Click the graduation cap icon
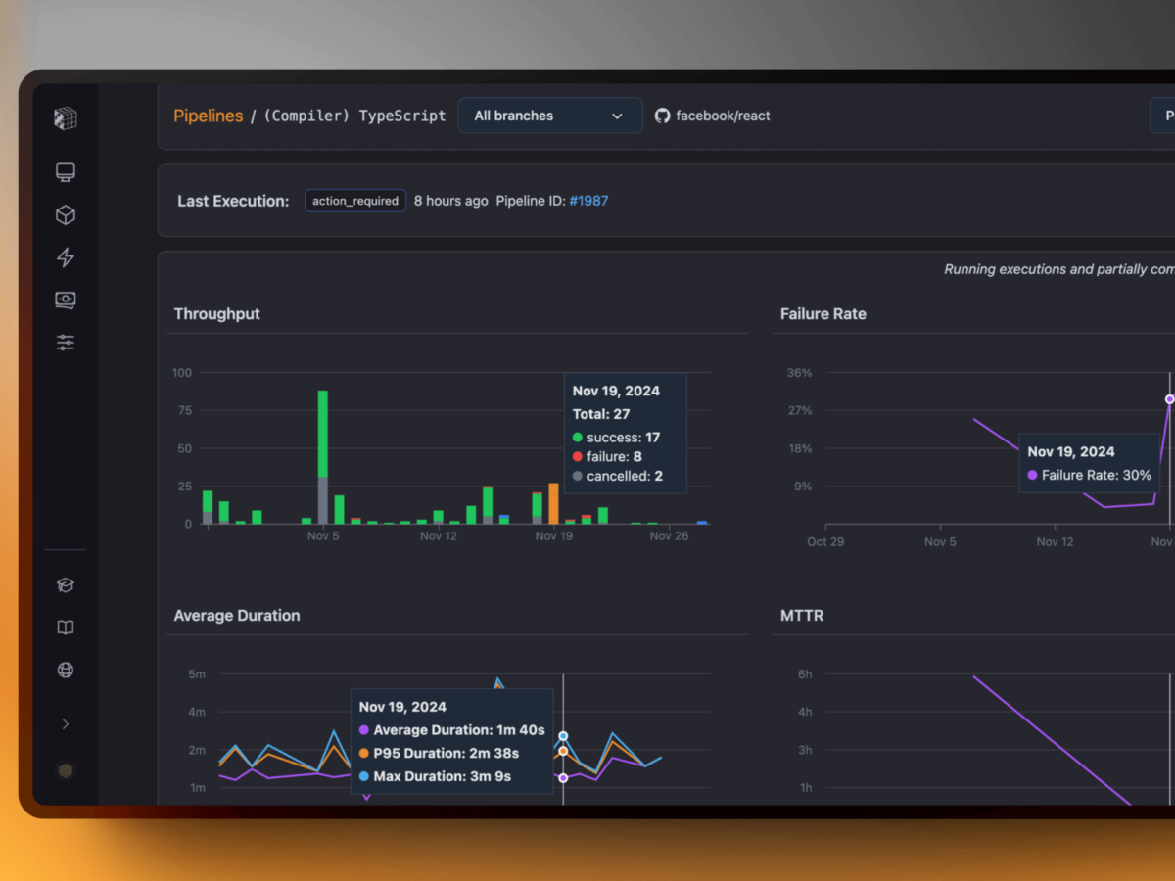The width and height of the screenshot is (1175, 881). coord(66,585)
